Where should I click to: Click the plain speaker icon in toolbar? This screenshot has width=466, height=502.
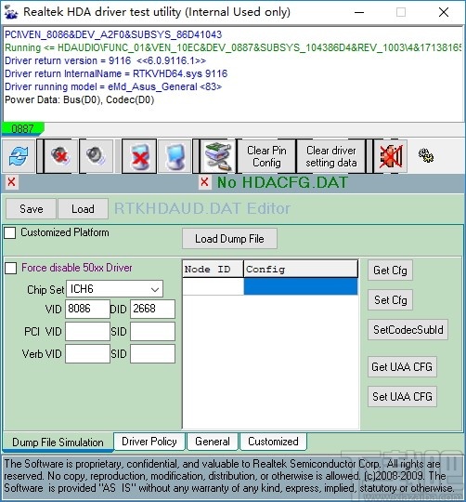[x=97, y=156]
